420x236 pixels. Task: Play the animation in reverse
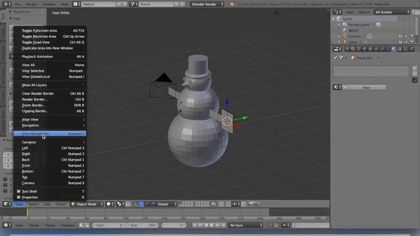point(206,226)
